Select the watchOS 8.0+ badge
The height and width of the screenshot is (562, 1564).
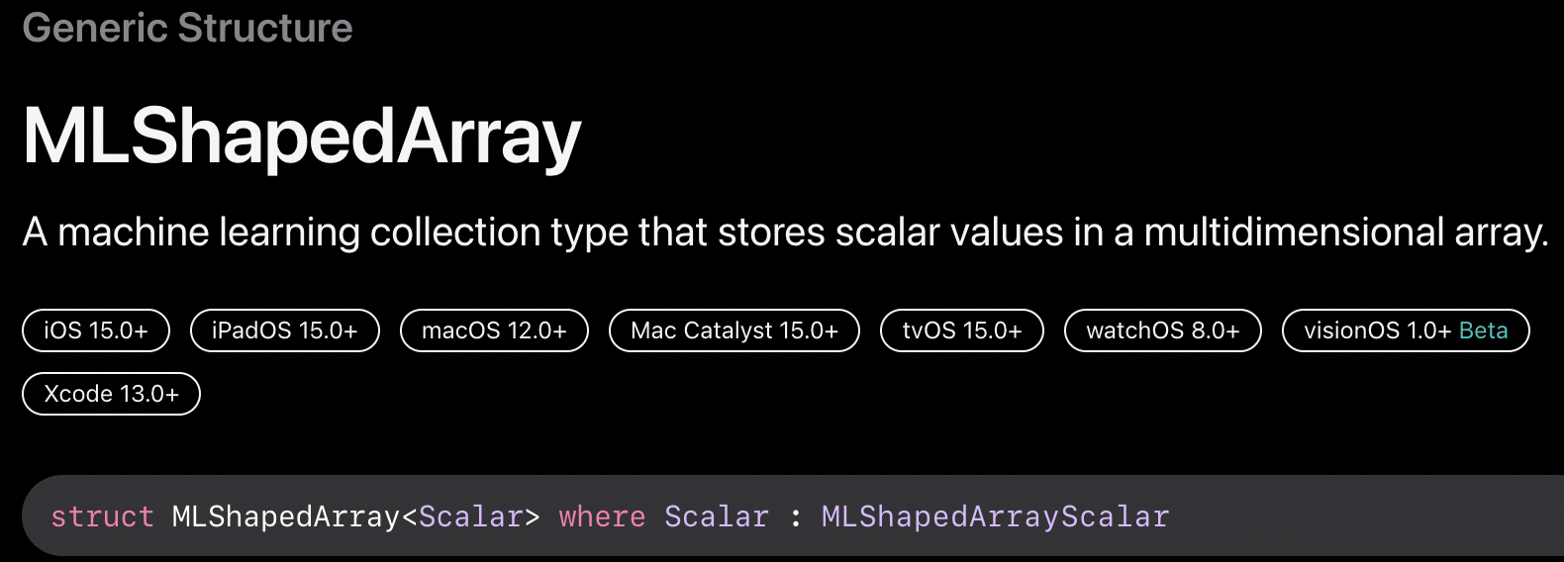(x=1163, y=330)
